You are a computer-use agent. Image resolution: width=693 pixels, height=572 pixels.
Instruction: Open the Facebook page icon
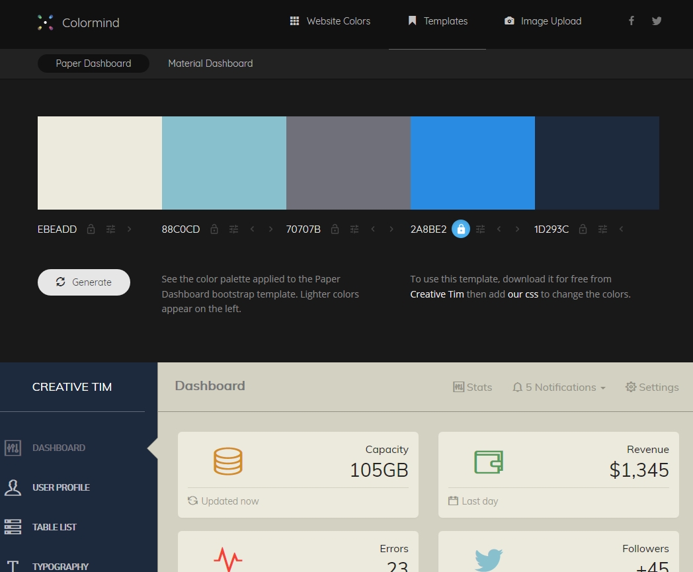coord(632,21)
